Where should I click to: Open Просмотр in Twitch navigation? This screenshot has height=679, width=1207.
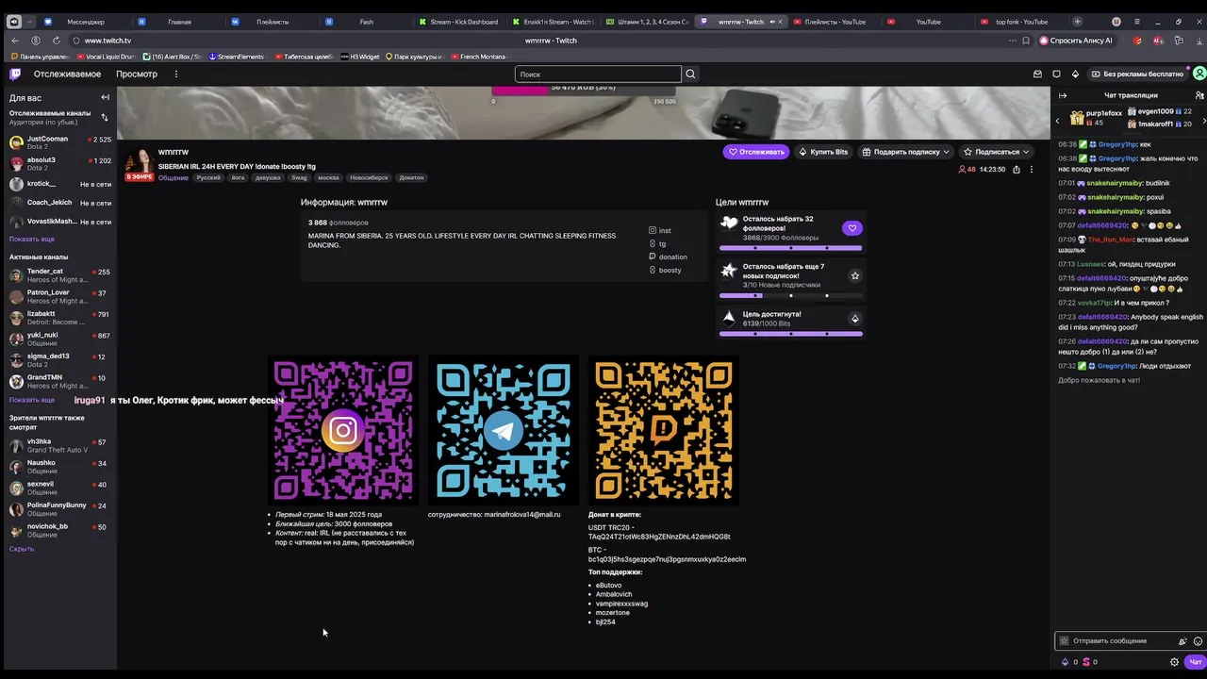(x=137, y=74)
